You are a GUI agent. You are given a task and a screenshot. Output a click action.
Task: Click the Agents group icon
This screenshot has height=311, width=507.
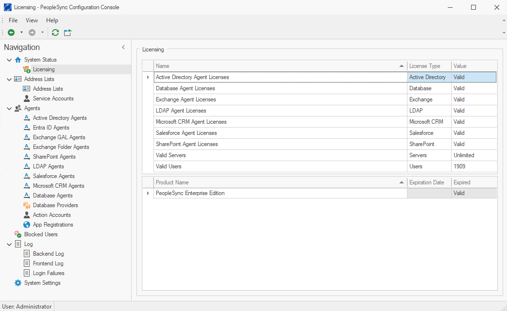coord(18,108)
